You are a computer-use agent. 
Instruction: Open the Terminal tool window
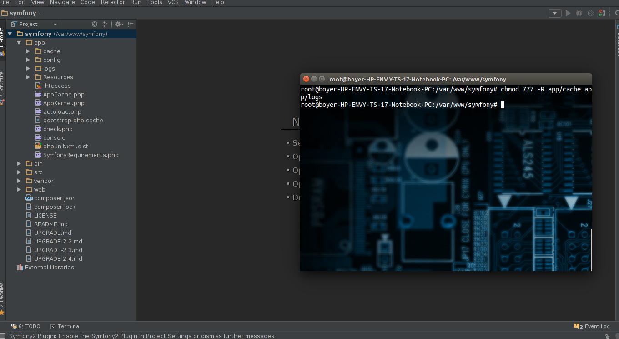tap(65, 326)
